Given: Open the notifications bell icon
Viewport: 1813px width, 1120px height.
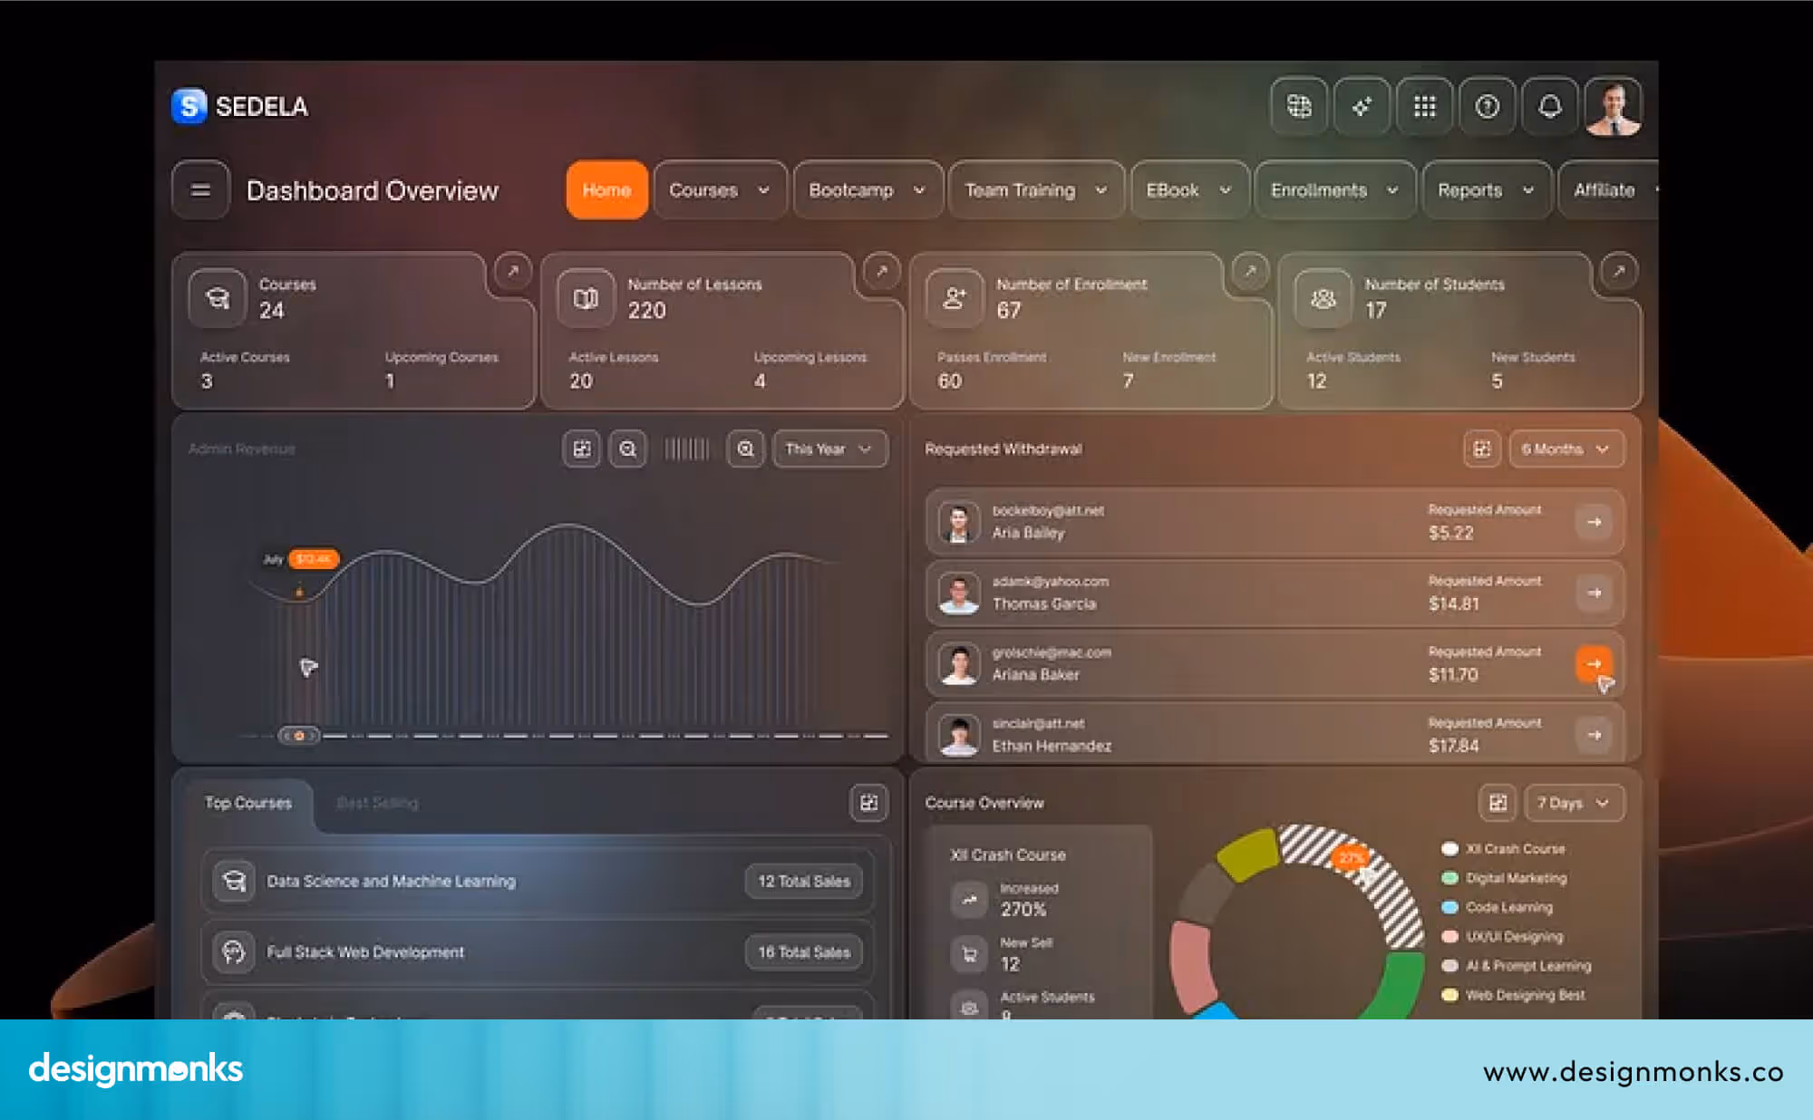Looking at the screenshot, I should 1549,107.
